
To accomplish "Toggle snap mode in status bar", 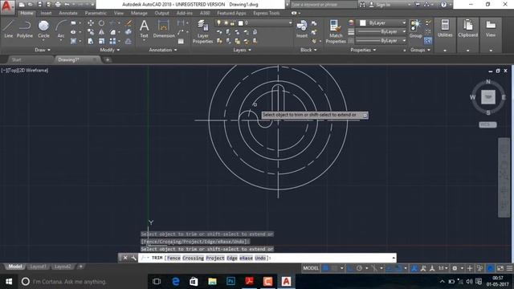I will (334, 268).
